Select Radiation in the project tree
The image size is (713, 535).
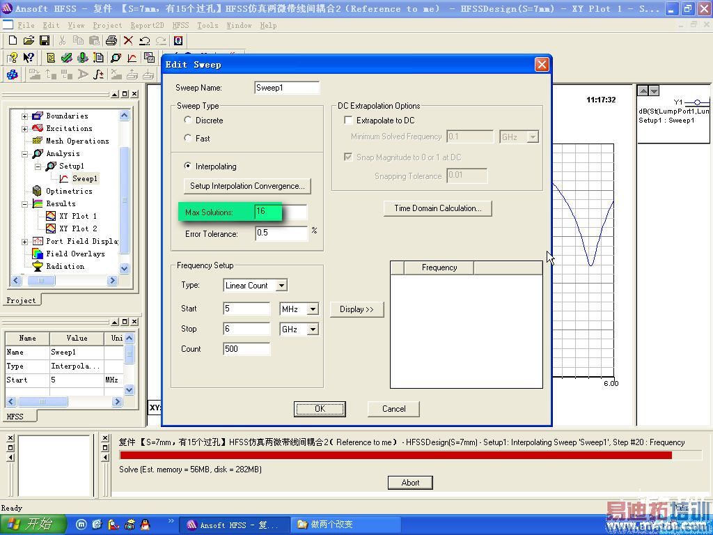click(65, 266)
